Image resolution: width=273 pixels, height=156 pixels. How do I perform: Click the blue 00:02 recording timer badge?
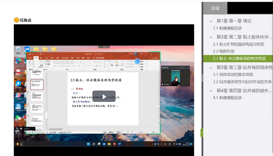(137, 61)
